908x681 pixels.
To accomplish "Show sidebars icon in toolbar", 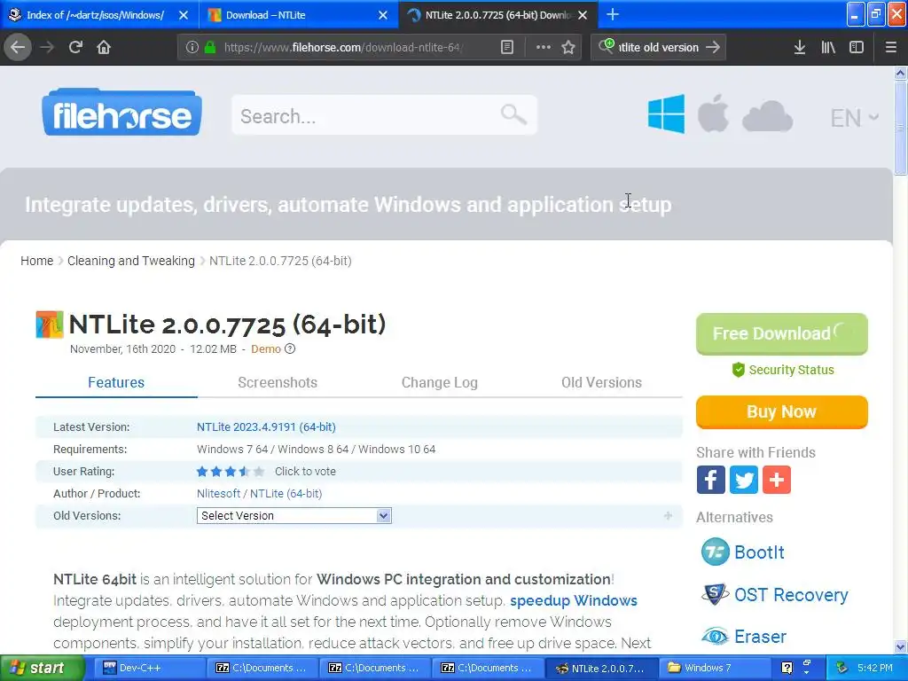I will [857, 48].
